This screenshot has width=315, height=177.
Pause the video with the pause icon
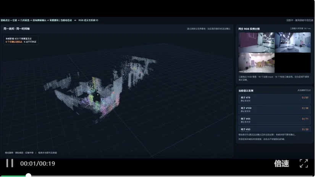(x=10, y=163)
